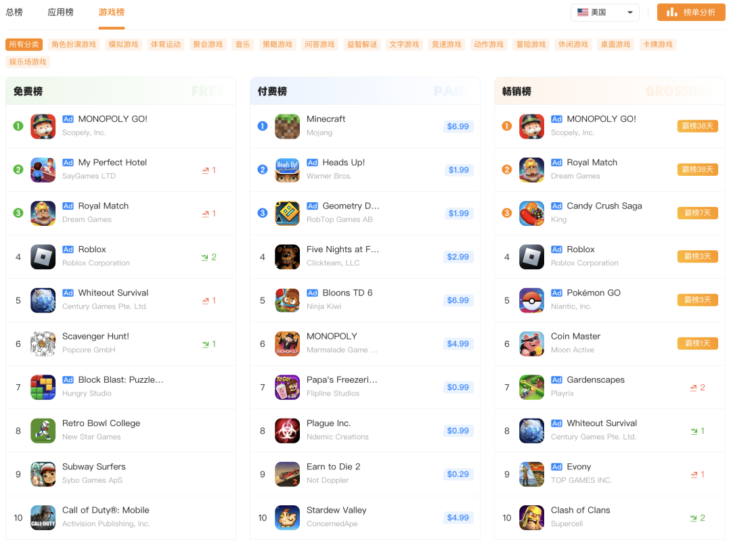
Task: Open the Coin Master pig icon
Action: tap(531, 344)
